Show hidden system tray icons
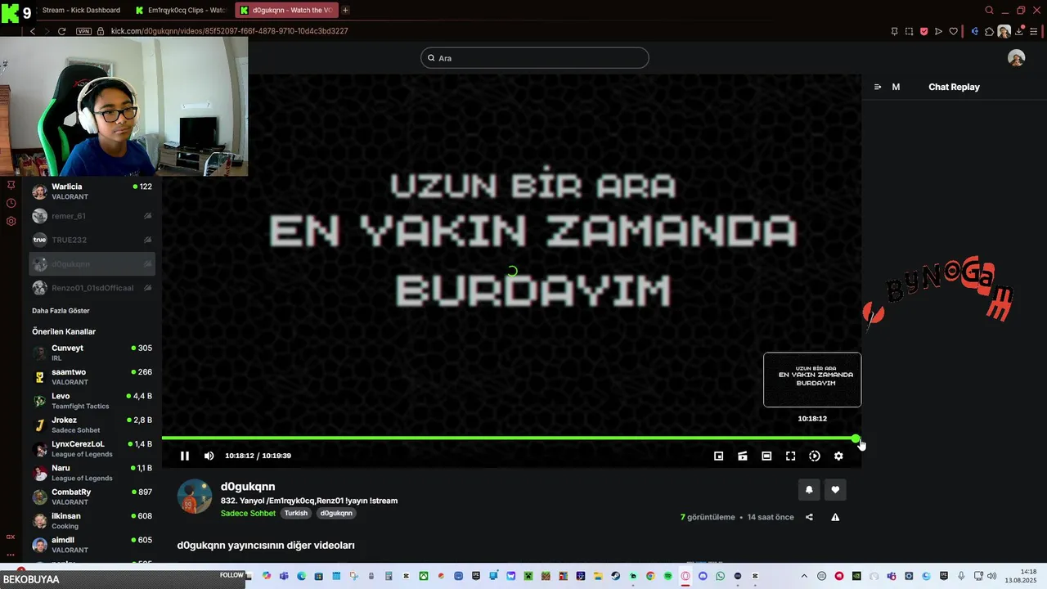The width and height of the screenshot is (1047, 589). 804,576
